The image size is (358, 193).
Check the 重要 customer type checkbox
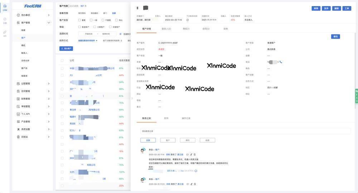coord(79,20)
